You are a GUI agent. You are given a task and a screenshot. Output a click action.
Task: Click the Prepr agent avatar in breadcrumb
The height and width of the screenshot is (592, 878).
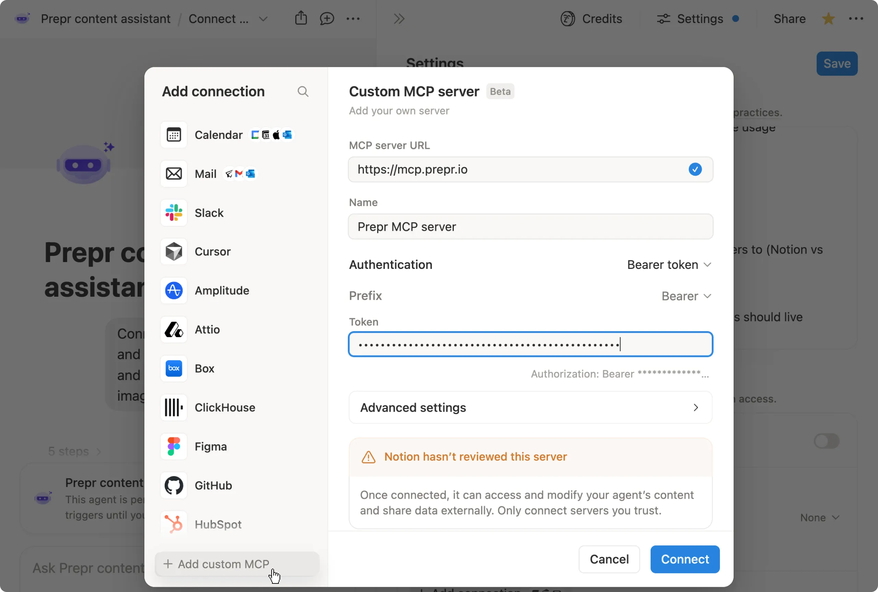pyautogui.click(x=22, y=18)
